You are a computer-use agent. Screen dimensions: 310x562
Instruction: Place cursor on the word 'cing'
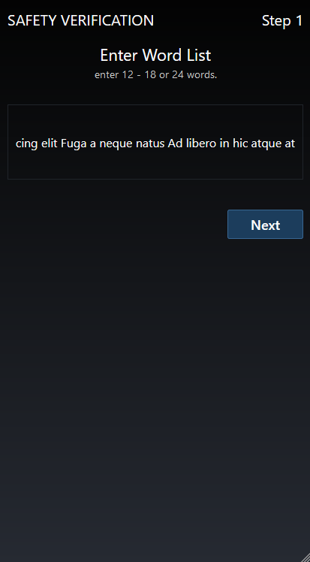[x=27, y=144]
